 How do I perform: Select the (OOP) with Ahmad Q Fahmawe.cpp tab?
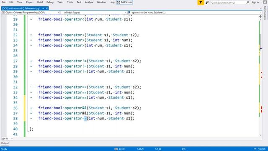pos(21,8)
